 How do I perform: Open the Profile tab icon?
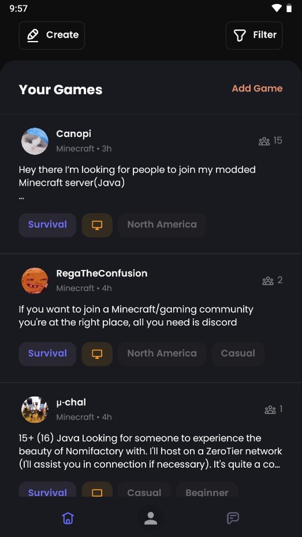150,518
